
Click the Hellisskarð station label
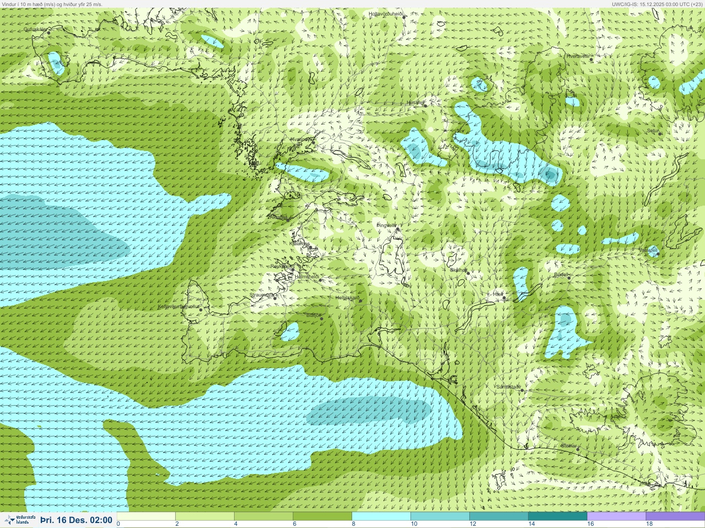point(348,298)
